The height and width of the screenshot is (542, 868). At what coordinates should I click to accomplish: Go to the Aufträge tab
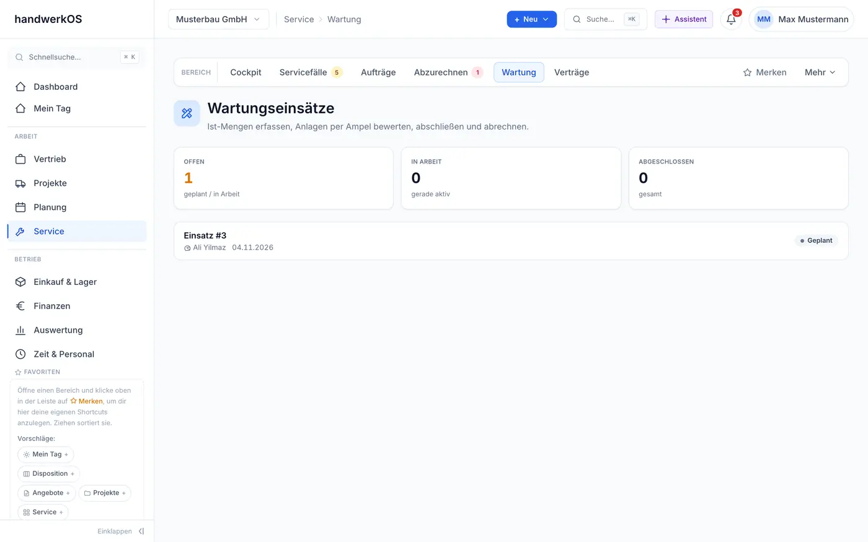[x=378, y=72]
